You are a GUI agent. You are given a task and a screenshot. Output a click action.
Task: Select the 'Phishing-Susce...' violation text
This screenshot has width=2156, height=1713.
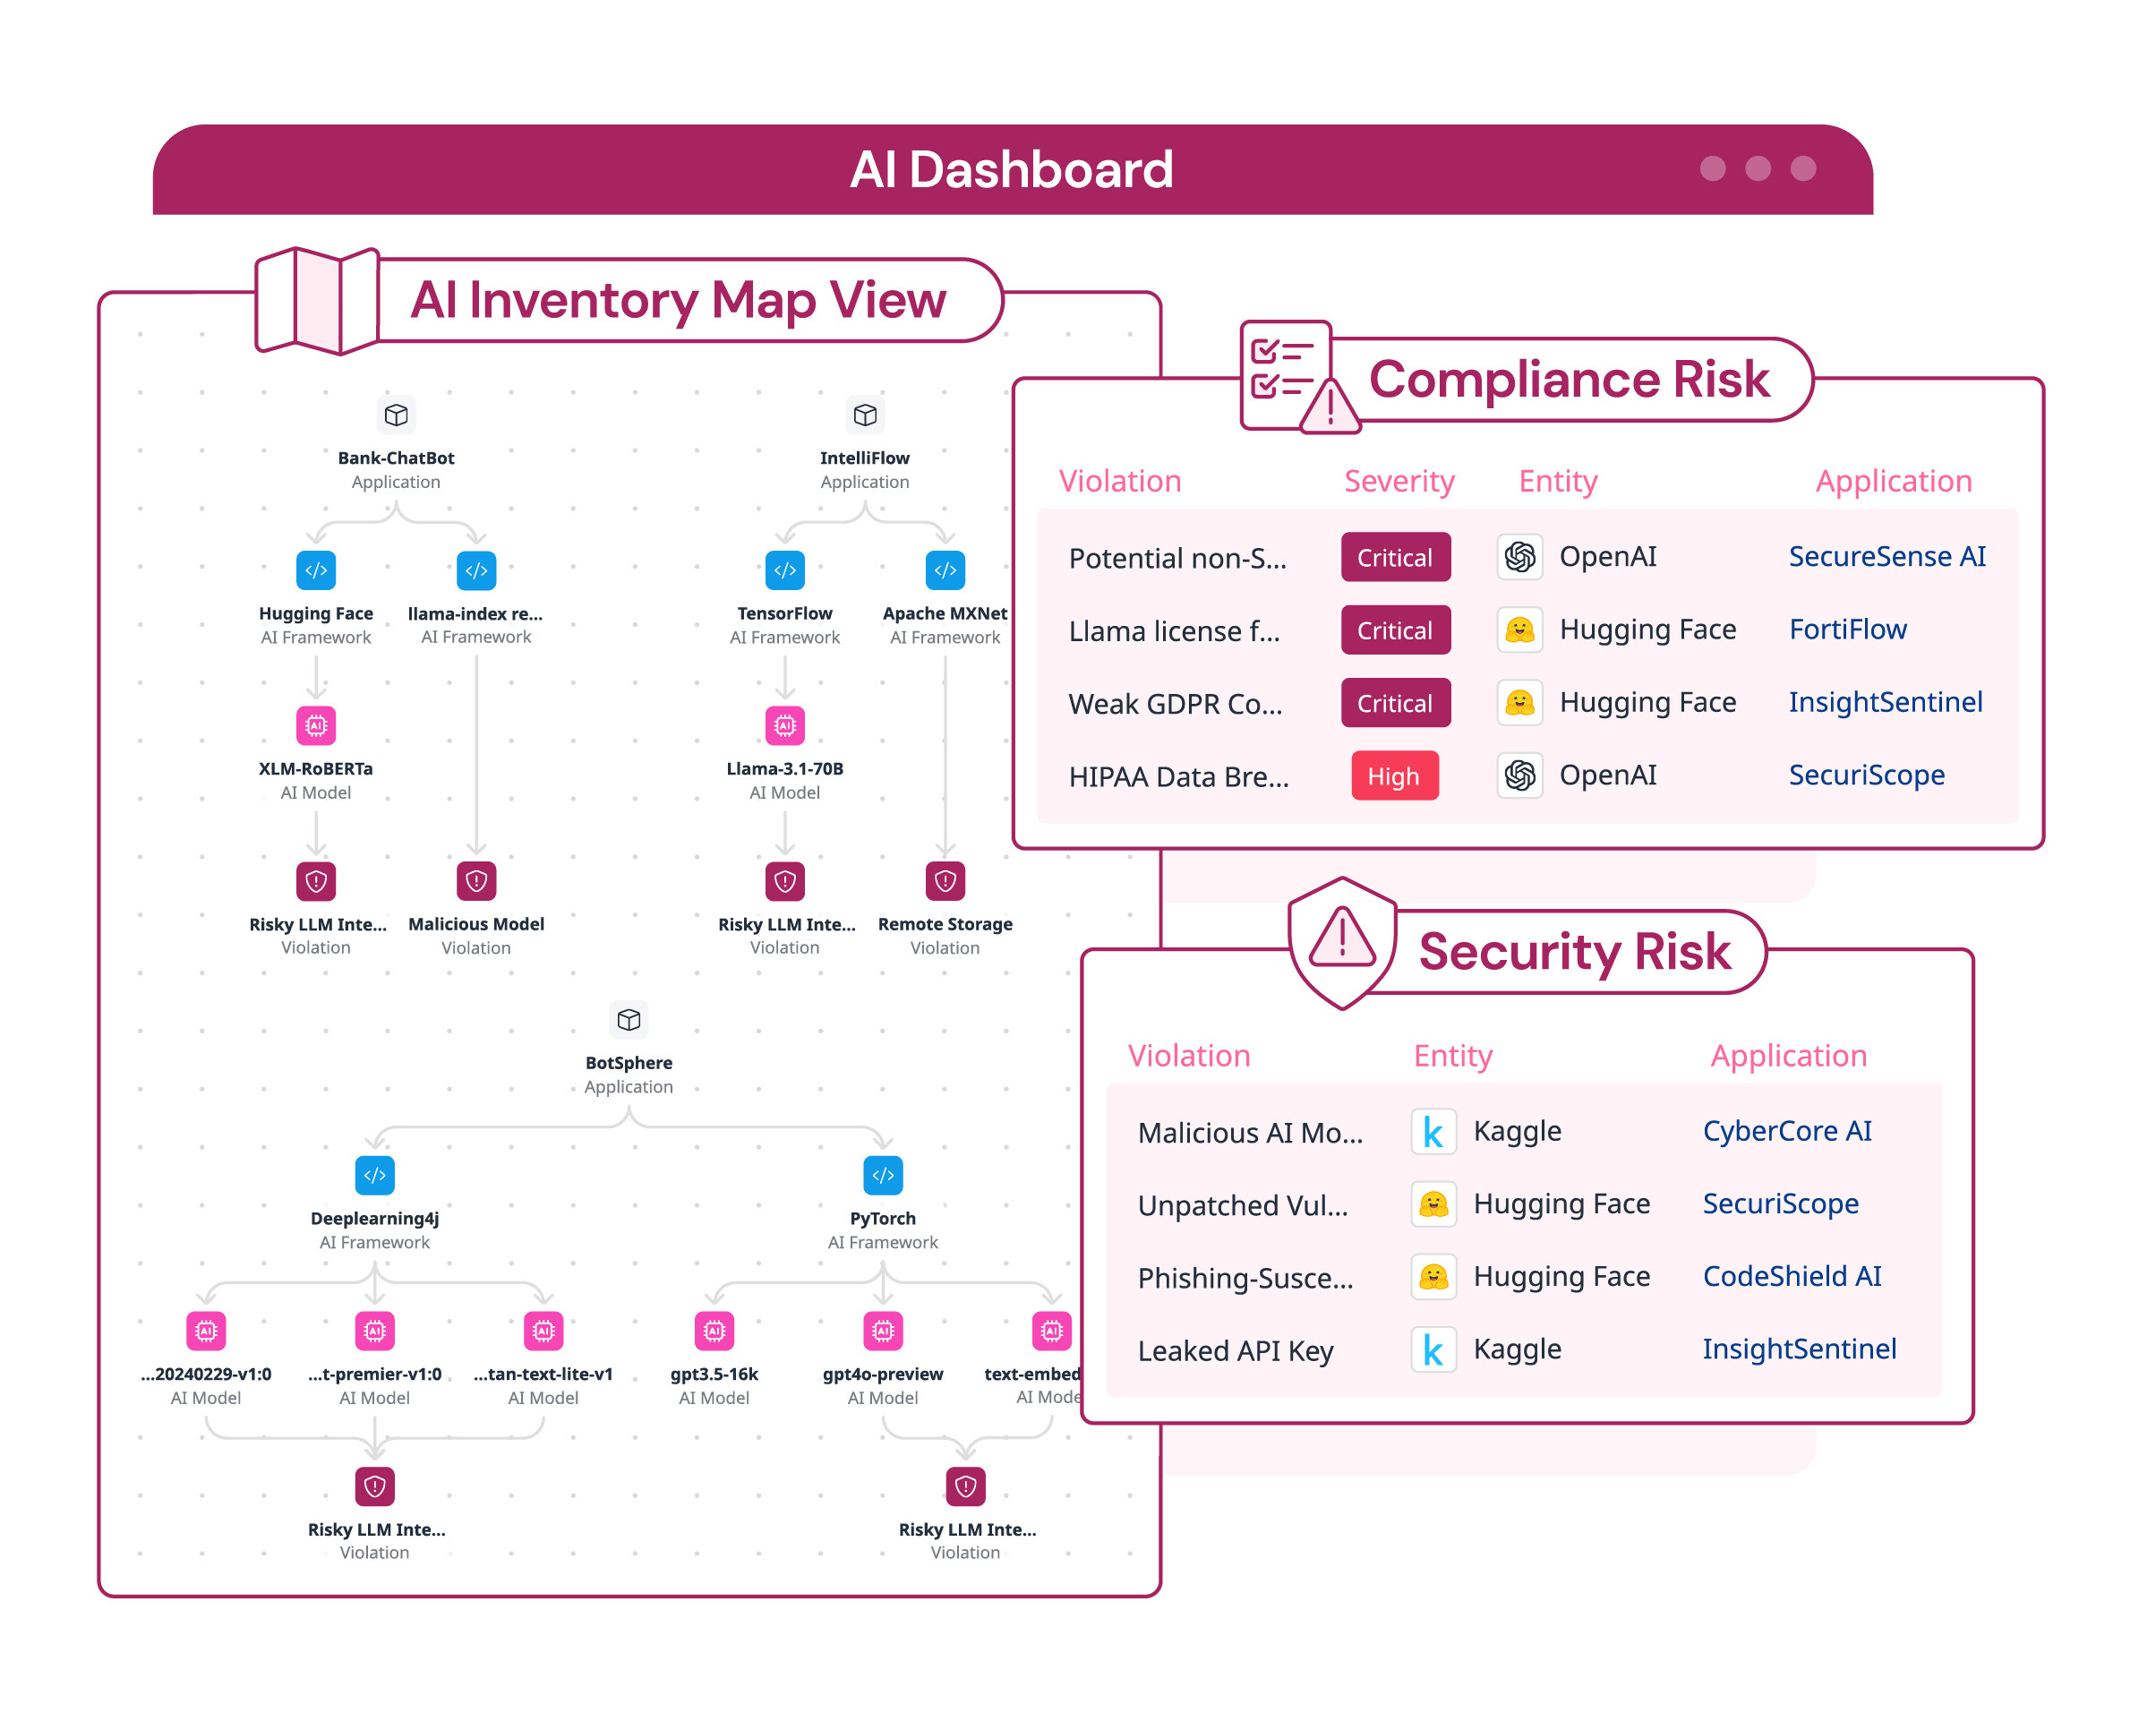[1245, 1278]
